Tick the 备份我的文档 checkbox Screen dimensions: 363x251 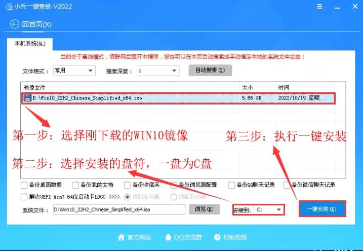pos(75,185)
